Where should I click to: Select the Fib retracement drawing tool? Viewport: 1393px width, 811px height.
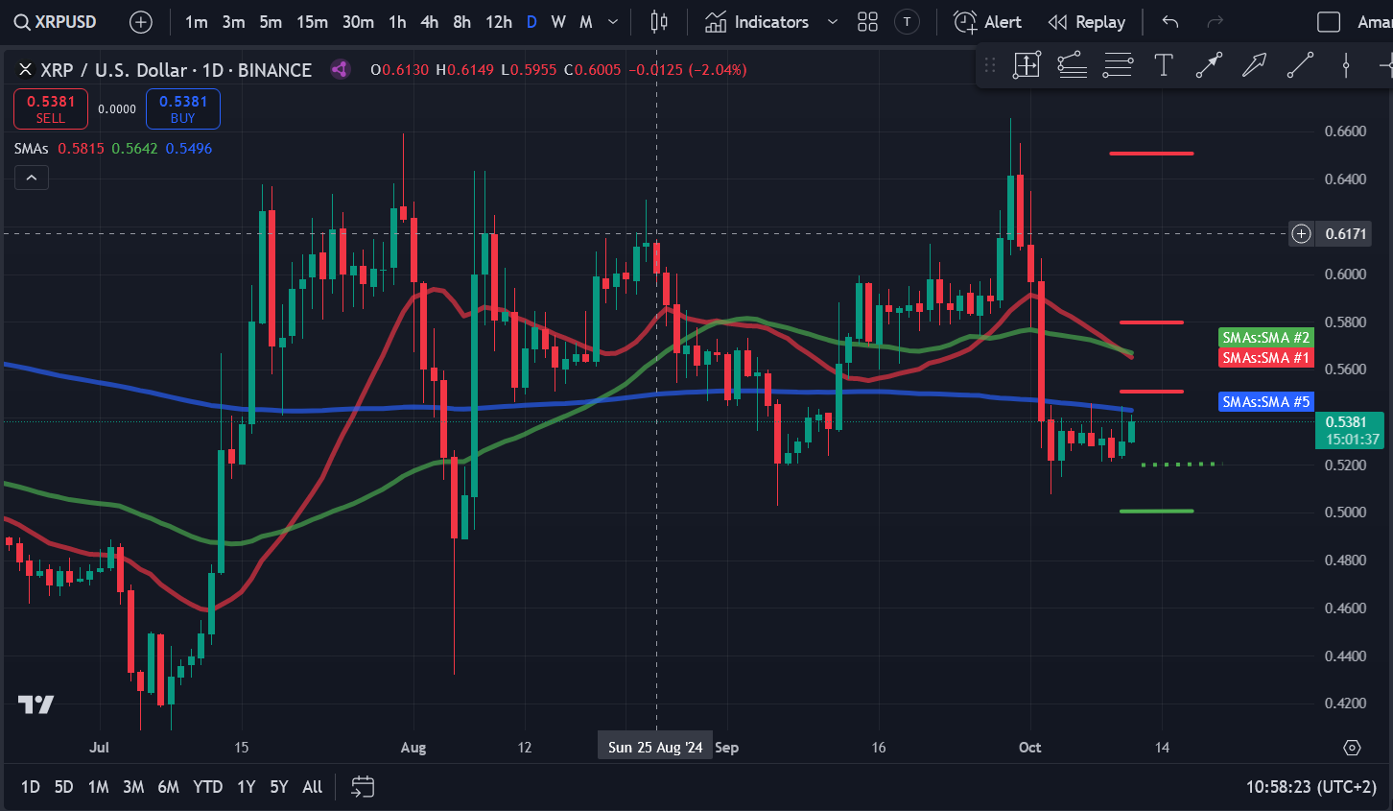coord(1072,65)
